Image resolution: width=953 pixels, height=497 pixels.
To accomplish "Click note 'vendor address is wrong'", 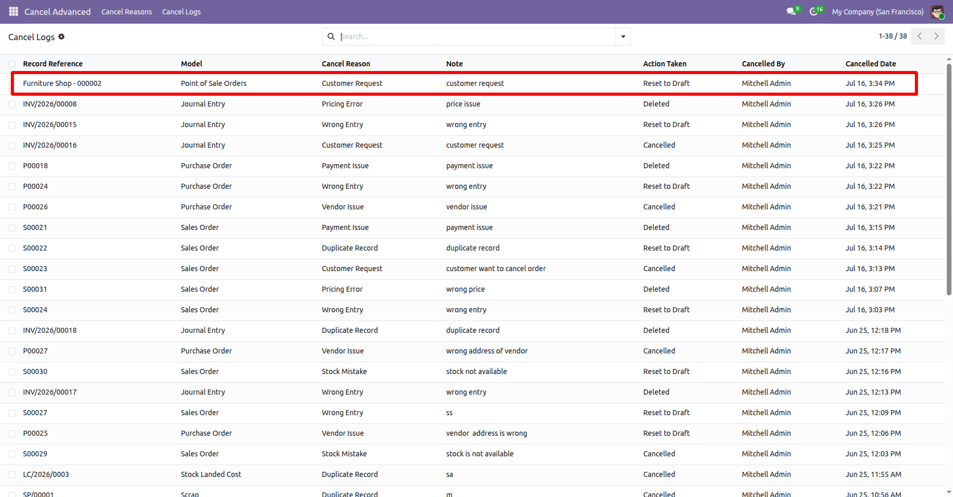I will 487,433.
